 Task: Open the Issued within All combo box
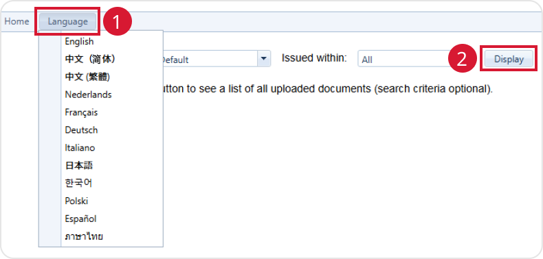[x=405, y=59]
